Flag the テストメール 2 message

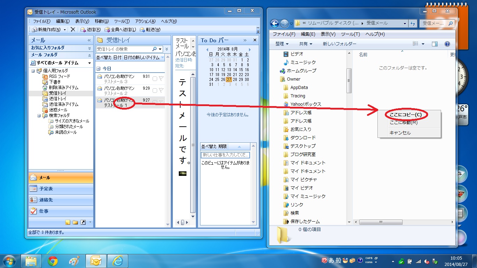(x=161, y=90)
